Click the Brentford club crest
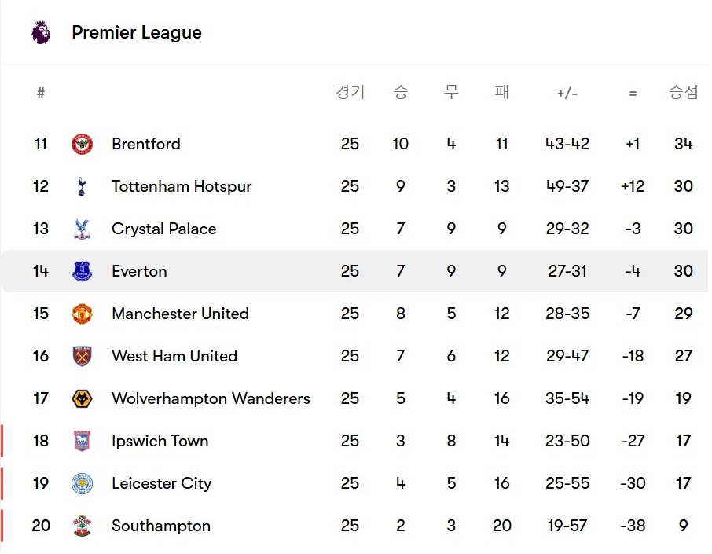 pos(83,145)
